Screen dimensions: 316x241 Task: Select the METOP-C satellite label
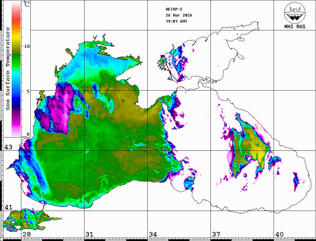(174, 9)
